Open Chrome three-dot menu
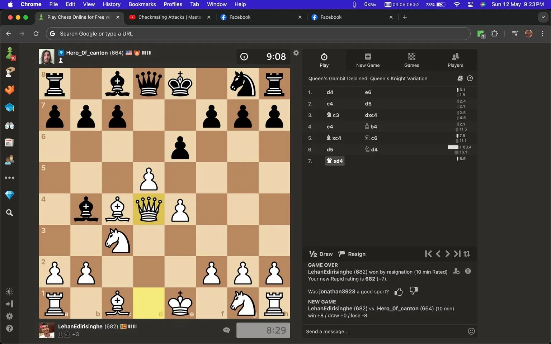Image resolution: width=551 pixels, height=344 pixels. [x=542, y=34]
